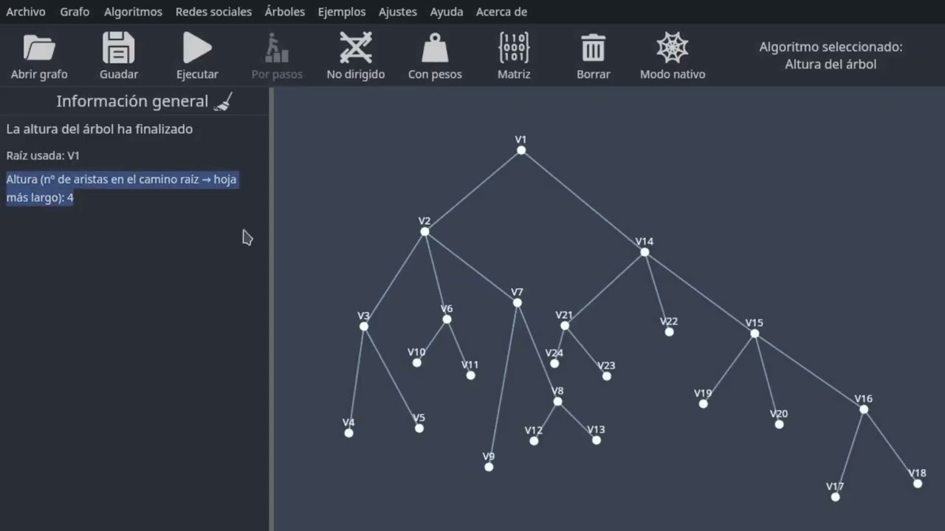The image size is (945, 531).
Task: Select leaf node V9
Action: pos(489,467)
